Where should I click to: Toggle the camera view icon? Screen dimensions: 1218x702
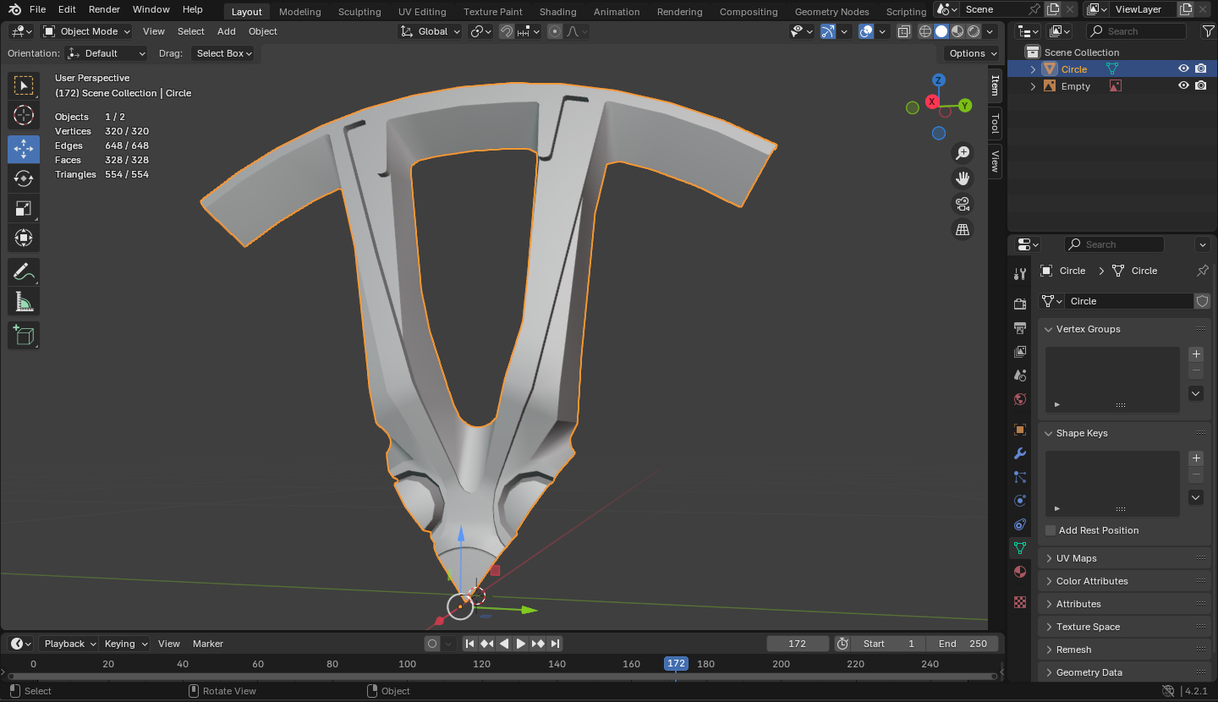tap(963, 204)
